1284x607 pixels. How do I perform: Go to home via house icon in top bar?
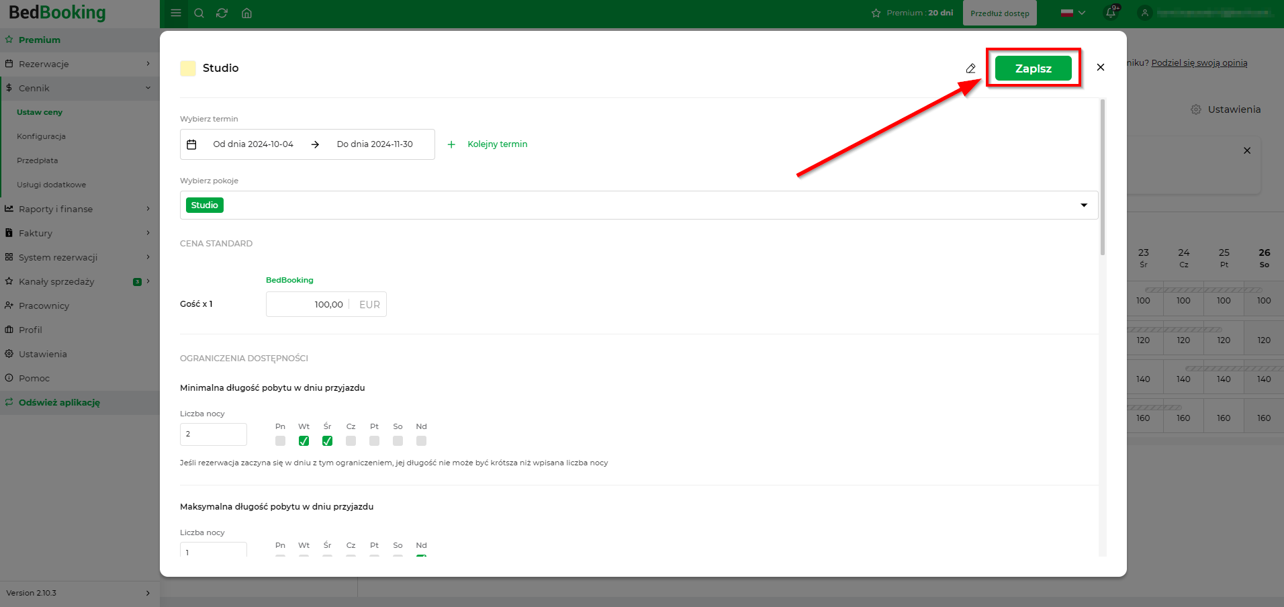246,13
